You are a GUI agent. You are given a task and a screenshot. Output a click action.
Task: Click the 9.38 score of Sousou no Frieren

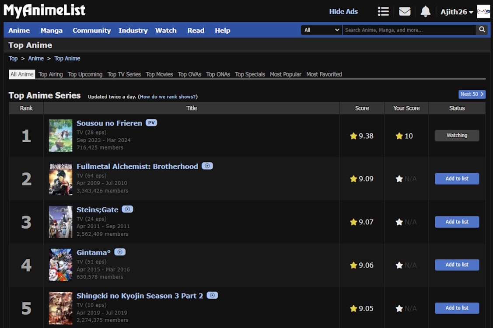pyautogui.click(x=362, y=136)
